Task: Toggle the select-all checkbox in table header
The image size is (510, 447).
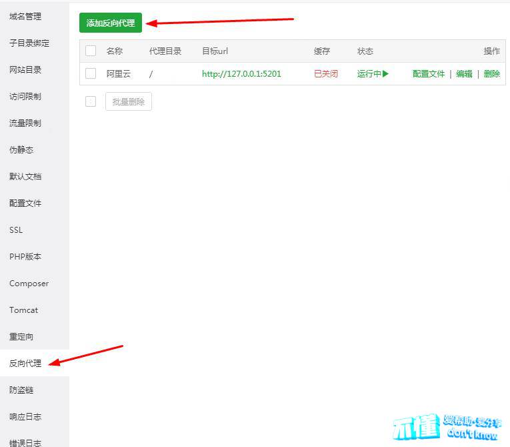Action: 91,51
